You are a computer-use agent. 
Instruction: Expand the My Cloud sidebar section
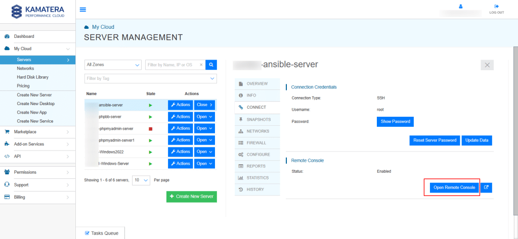(x=37, y=49)
